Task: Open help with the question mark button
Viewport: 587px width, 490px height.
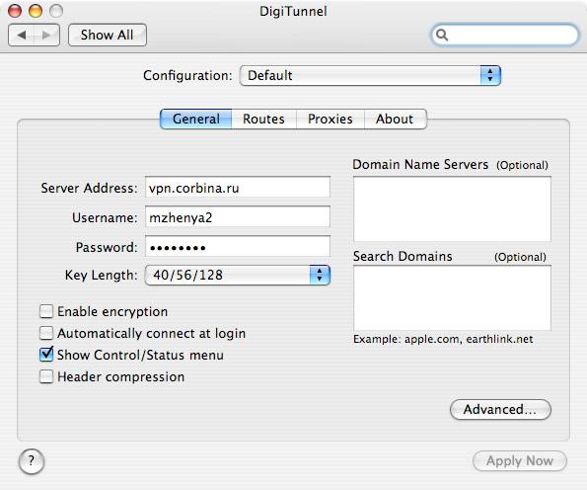Action: 32,461
